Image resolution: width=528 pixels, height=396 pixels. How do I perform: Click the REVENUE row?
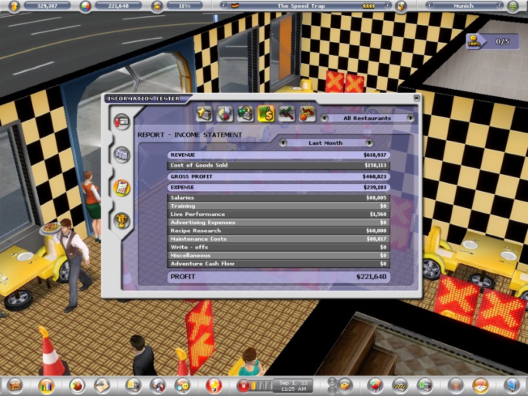pyautogui.click(x=279, y=155)
